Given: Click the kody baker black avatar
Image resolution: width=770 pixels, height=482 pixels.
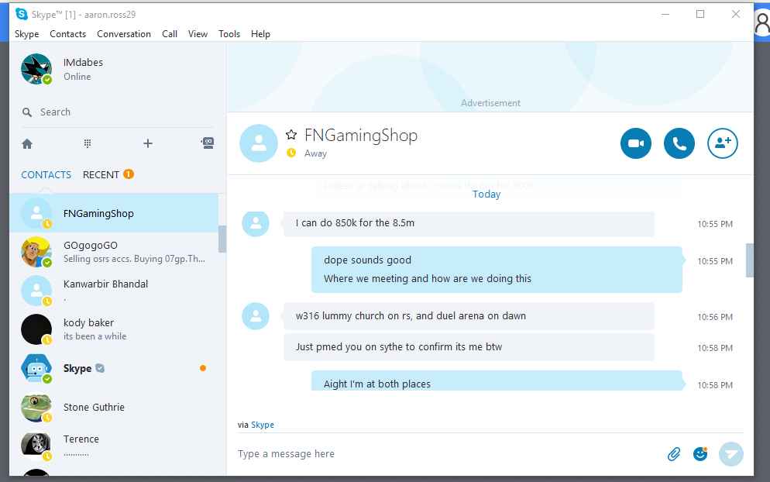Looking at the screenshot, I should click(36, 329).
